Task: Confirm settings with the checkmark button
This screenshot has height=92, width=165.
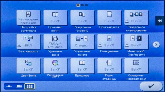Action: point(151,86)
